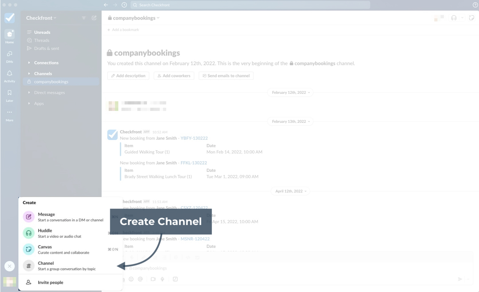The image size is (479, 292).
Task: Choose Canvas from the Create menu
Action: pyautogui.click(x=70, y=249)
